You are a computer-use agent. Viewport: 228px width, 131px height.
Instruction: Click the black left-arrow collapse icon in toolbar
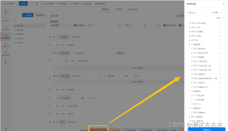pyautogui.click(x=36, y=3)
